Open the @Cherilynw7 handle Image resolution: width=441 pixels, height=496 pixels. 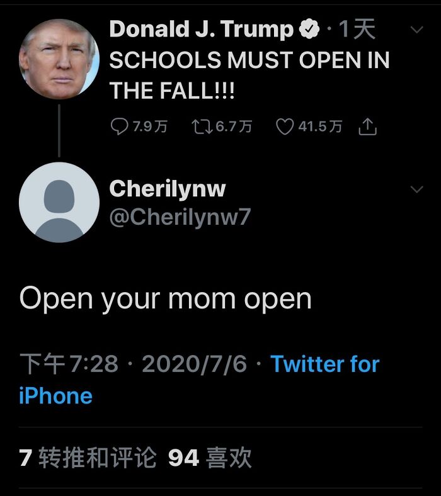pyautogui.click(x=180, y=217)
